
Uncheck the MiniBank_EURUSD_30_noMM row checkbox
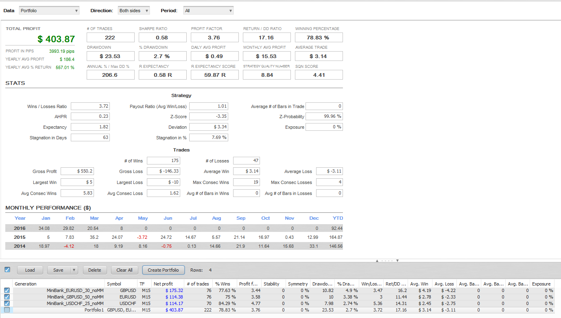pos(7,290)
